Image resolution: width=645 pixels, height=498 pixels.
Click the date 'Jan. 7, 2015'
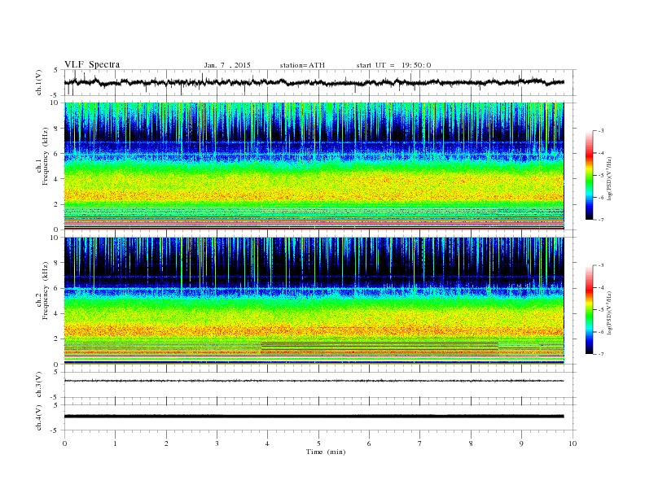[x=227, y=65]
